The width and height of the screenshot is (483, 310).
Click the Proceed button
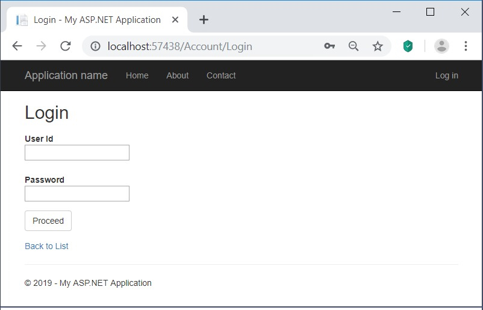48,221
